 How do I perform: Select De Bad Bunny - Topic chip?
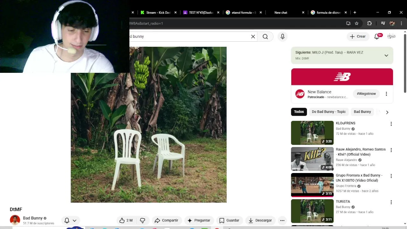(329, 112)
